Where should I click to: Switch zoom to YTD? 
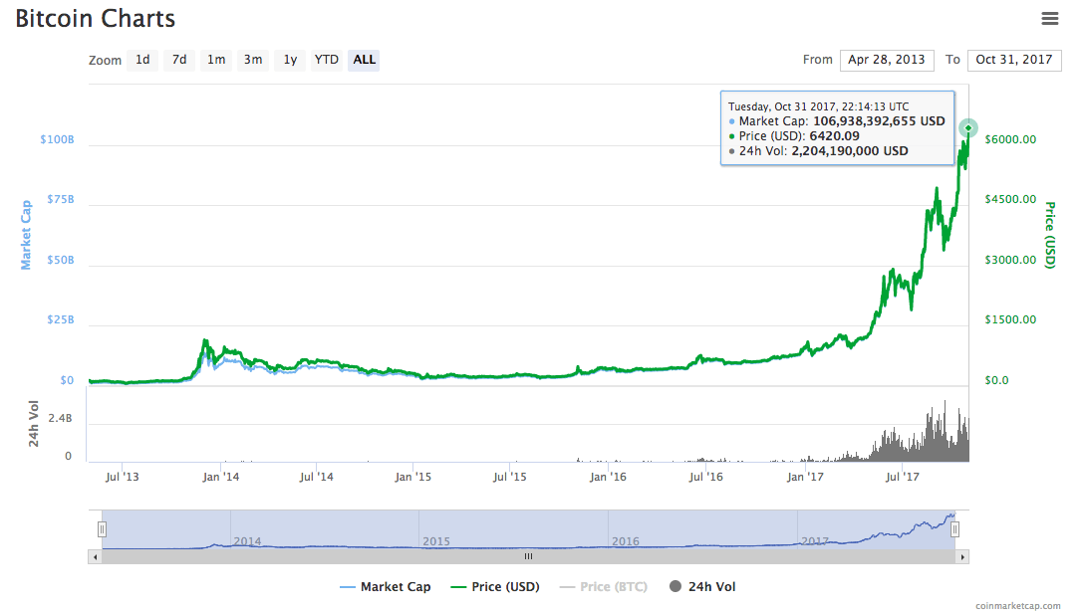327,60
